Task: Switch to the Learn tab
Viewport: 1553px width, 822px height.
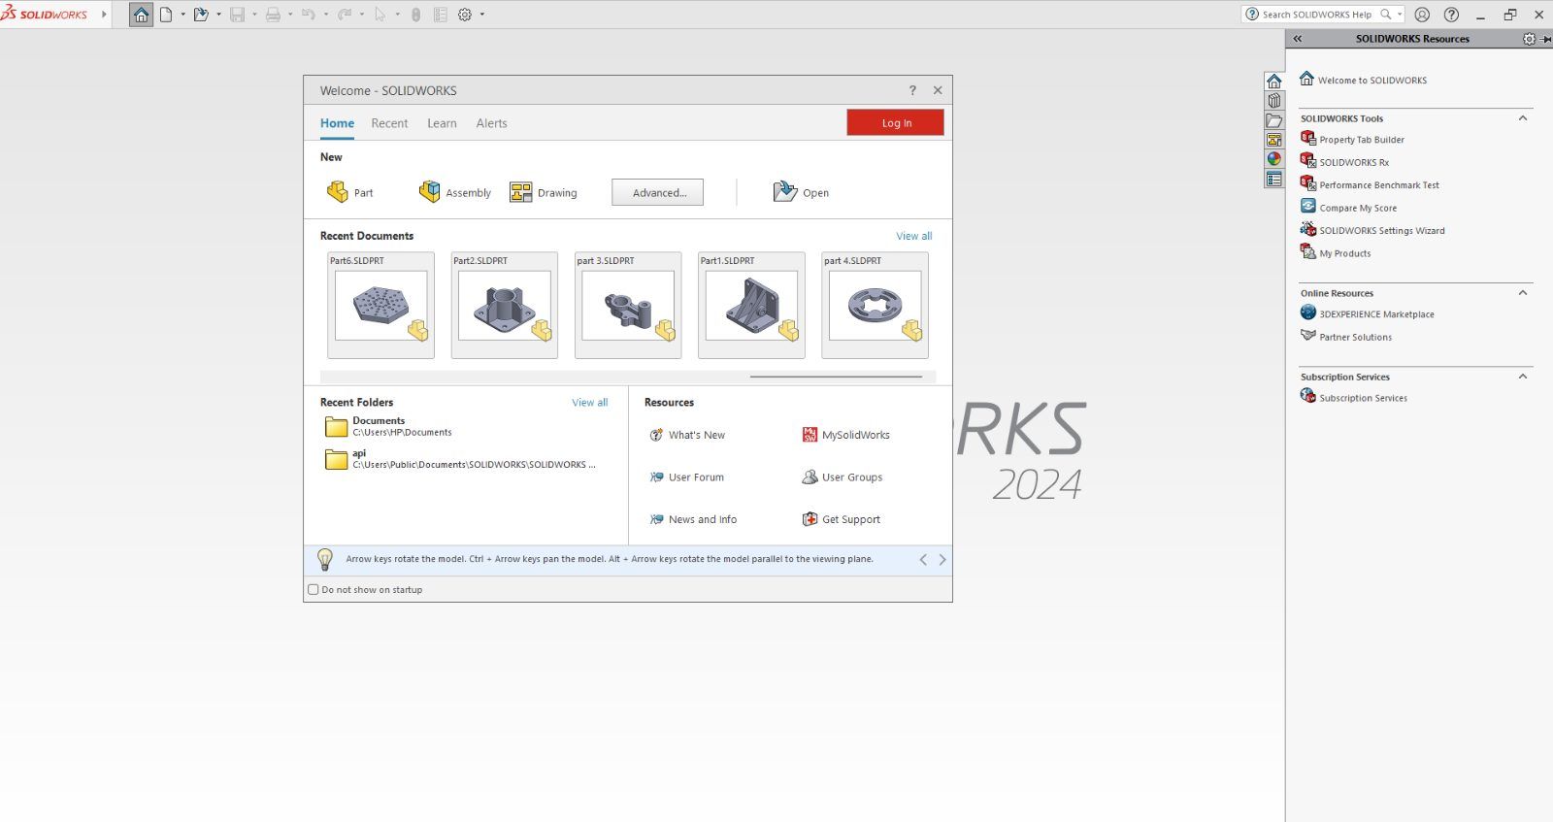Action: [x=442, y=123]
